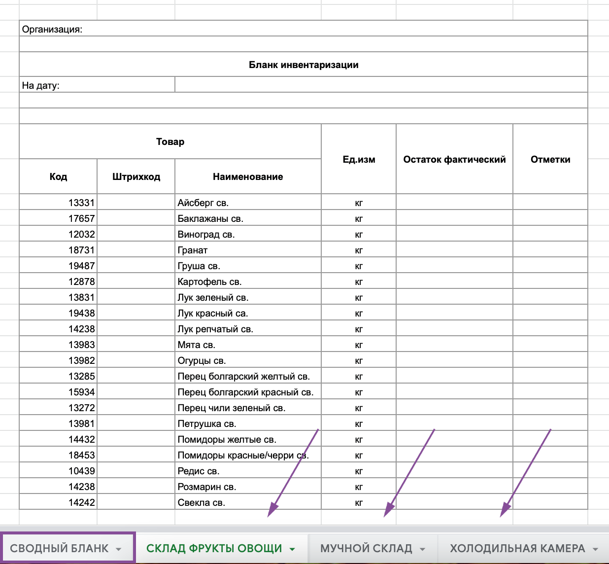Image resolution: width=609 pixels, height=564 pixels.
Task: Click the code cell 18731
Action: coord(58,250)
